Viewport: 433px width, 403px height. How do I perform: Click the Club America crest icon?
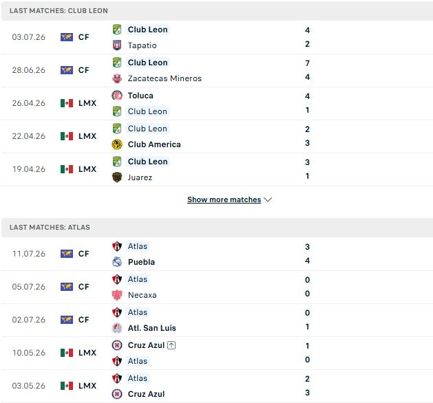coord(117,144)
